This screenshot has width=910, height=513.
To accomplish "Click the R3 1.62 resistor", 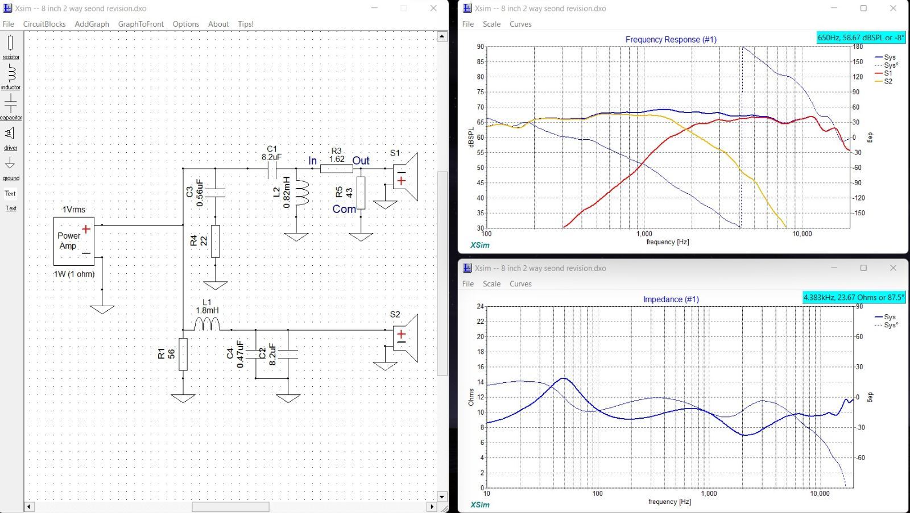I will [336, 168].
